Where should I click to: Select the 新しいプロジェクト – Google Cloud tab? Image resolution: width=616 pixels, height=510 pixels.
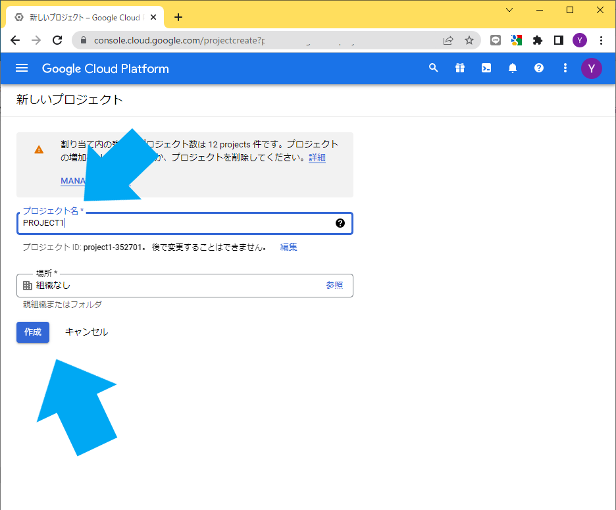[85, 17]
